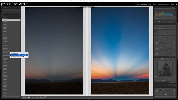Copy After settings to Before icon
The height and width of the screenshot is (100, 178).
(x=43, y=97)
